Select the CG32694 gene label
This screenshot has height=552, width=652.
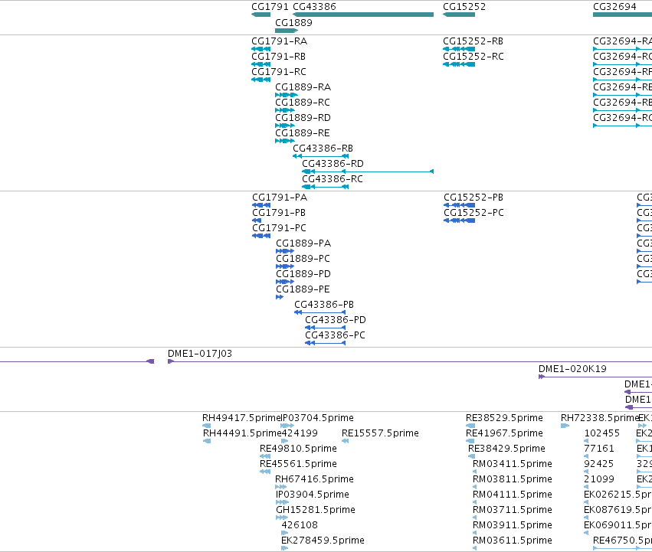pyautogui.click(x=614, y=7)
